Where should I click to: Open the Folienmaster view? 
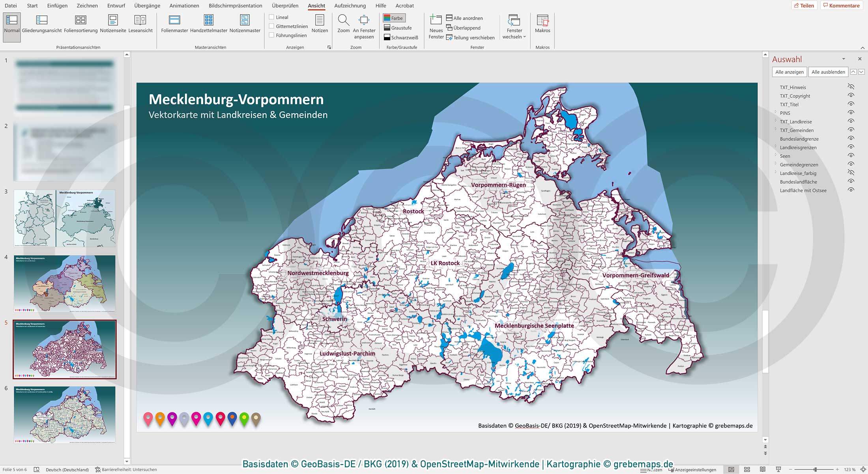point(174,24)
